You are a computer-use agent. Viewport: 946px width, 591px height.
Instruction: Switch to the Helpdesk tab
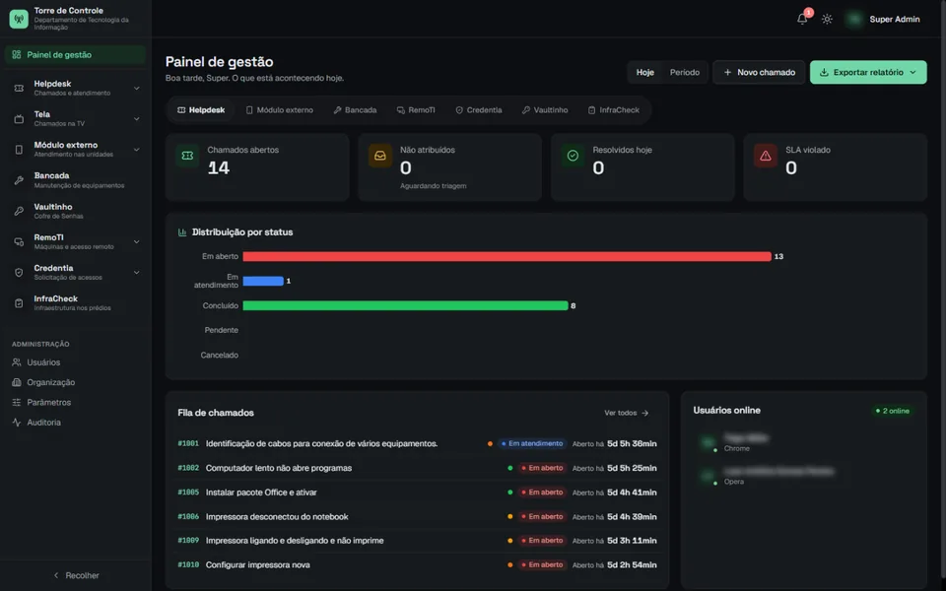201,109
